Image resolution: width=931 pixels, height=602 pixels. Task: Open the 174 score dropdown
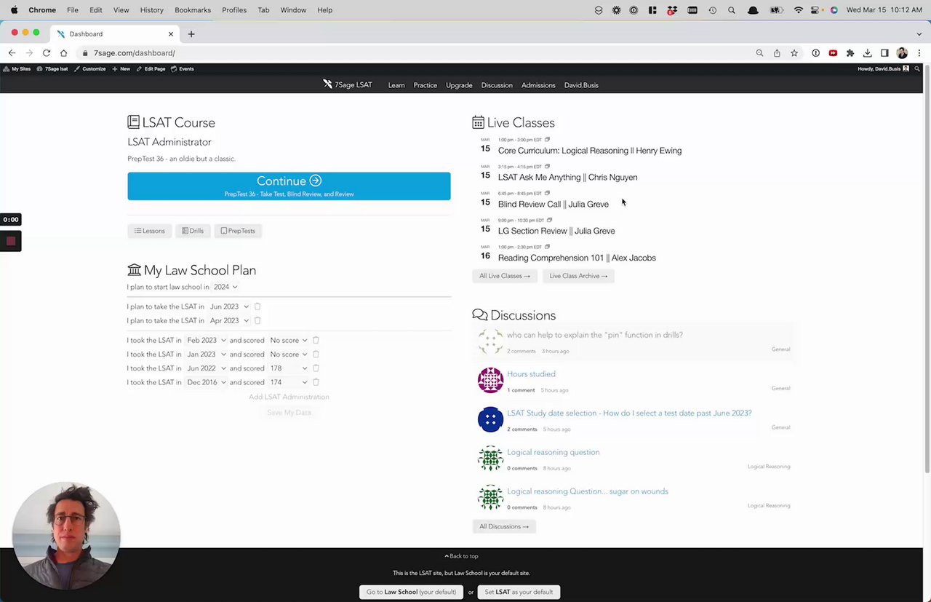(288, 382)
